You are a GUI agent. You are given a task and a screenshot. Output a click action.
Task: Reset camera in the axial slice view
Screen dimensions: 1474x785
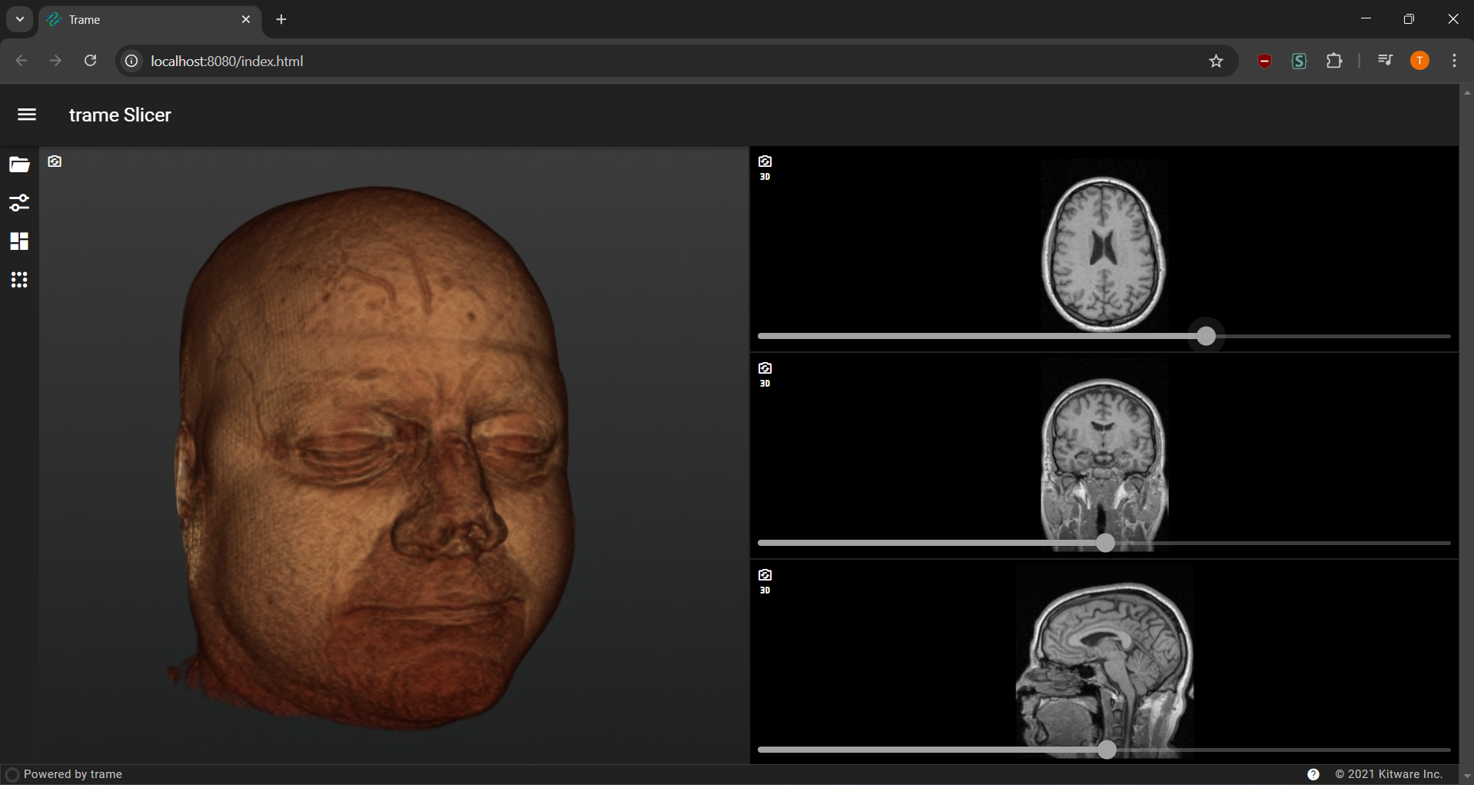point(765,161)
